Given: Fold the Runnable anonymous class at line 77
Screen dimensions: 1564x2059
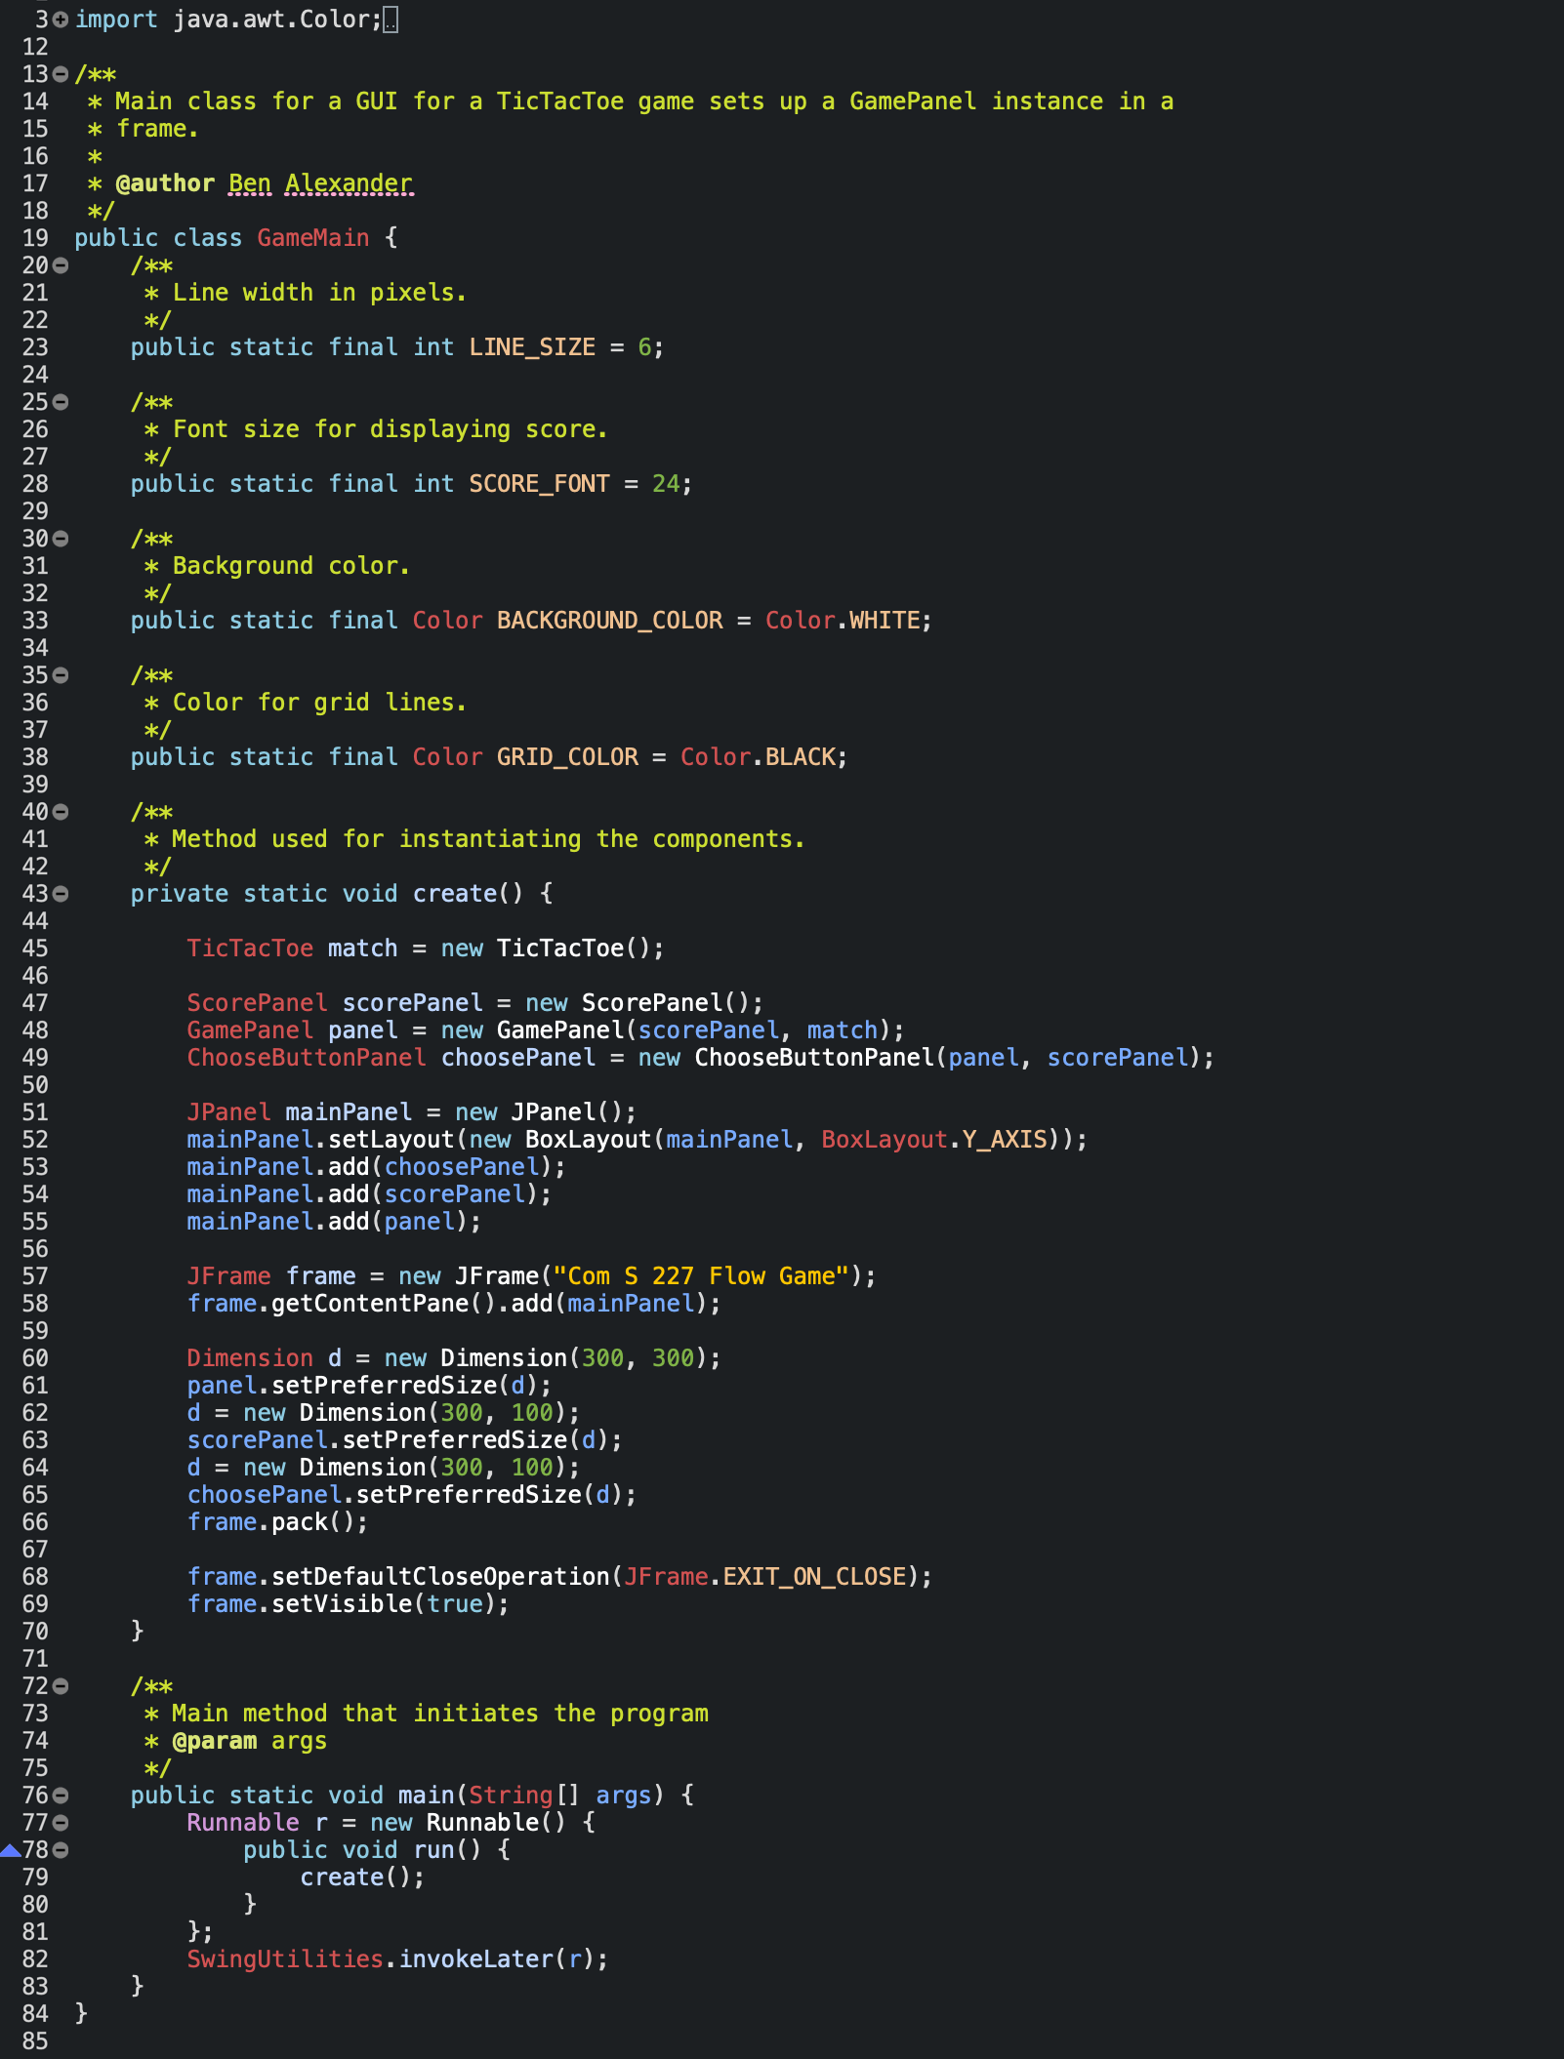Looking at the screenshot, I should click(x=61, y=1823).
